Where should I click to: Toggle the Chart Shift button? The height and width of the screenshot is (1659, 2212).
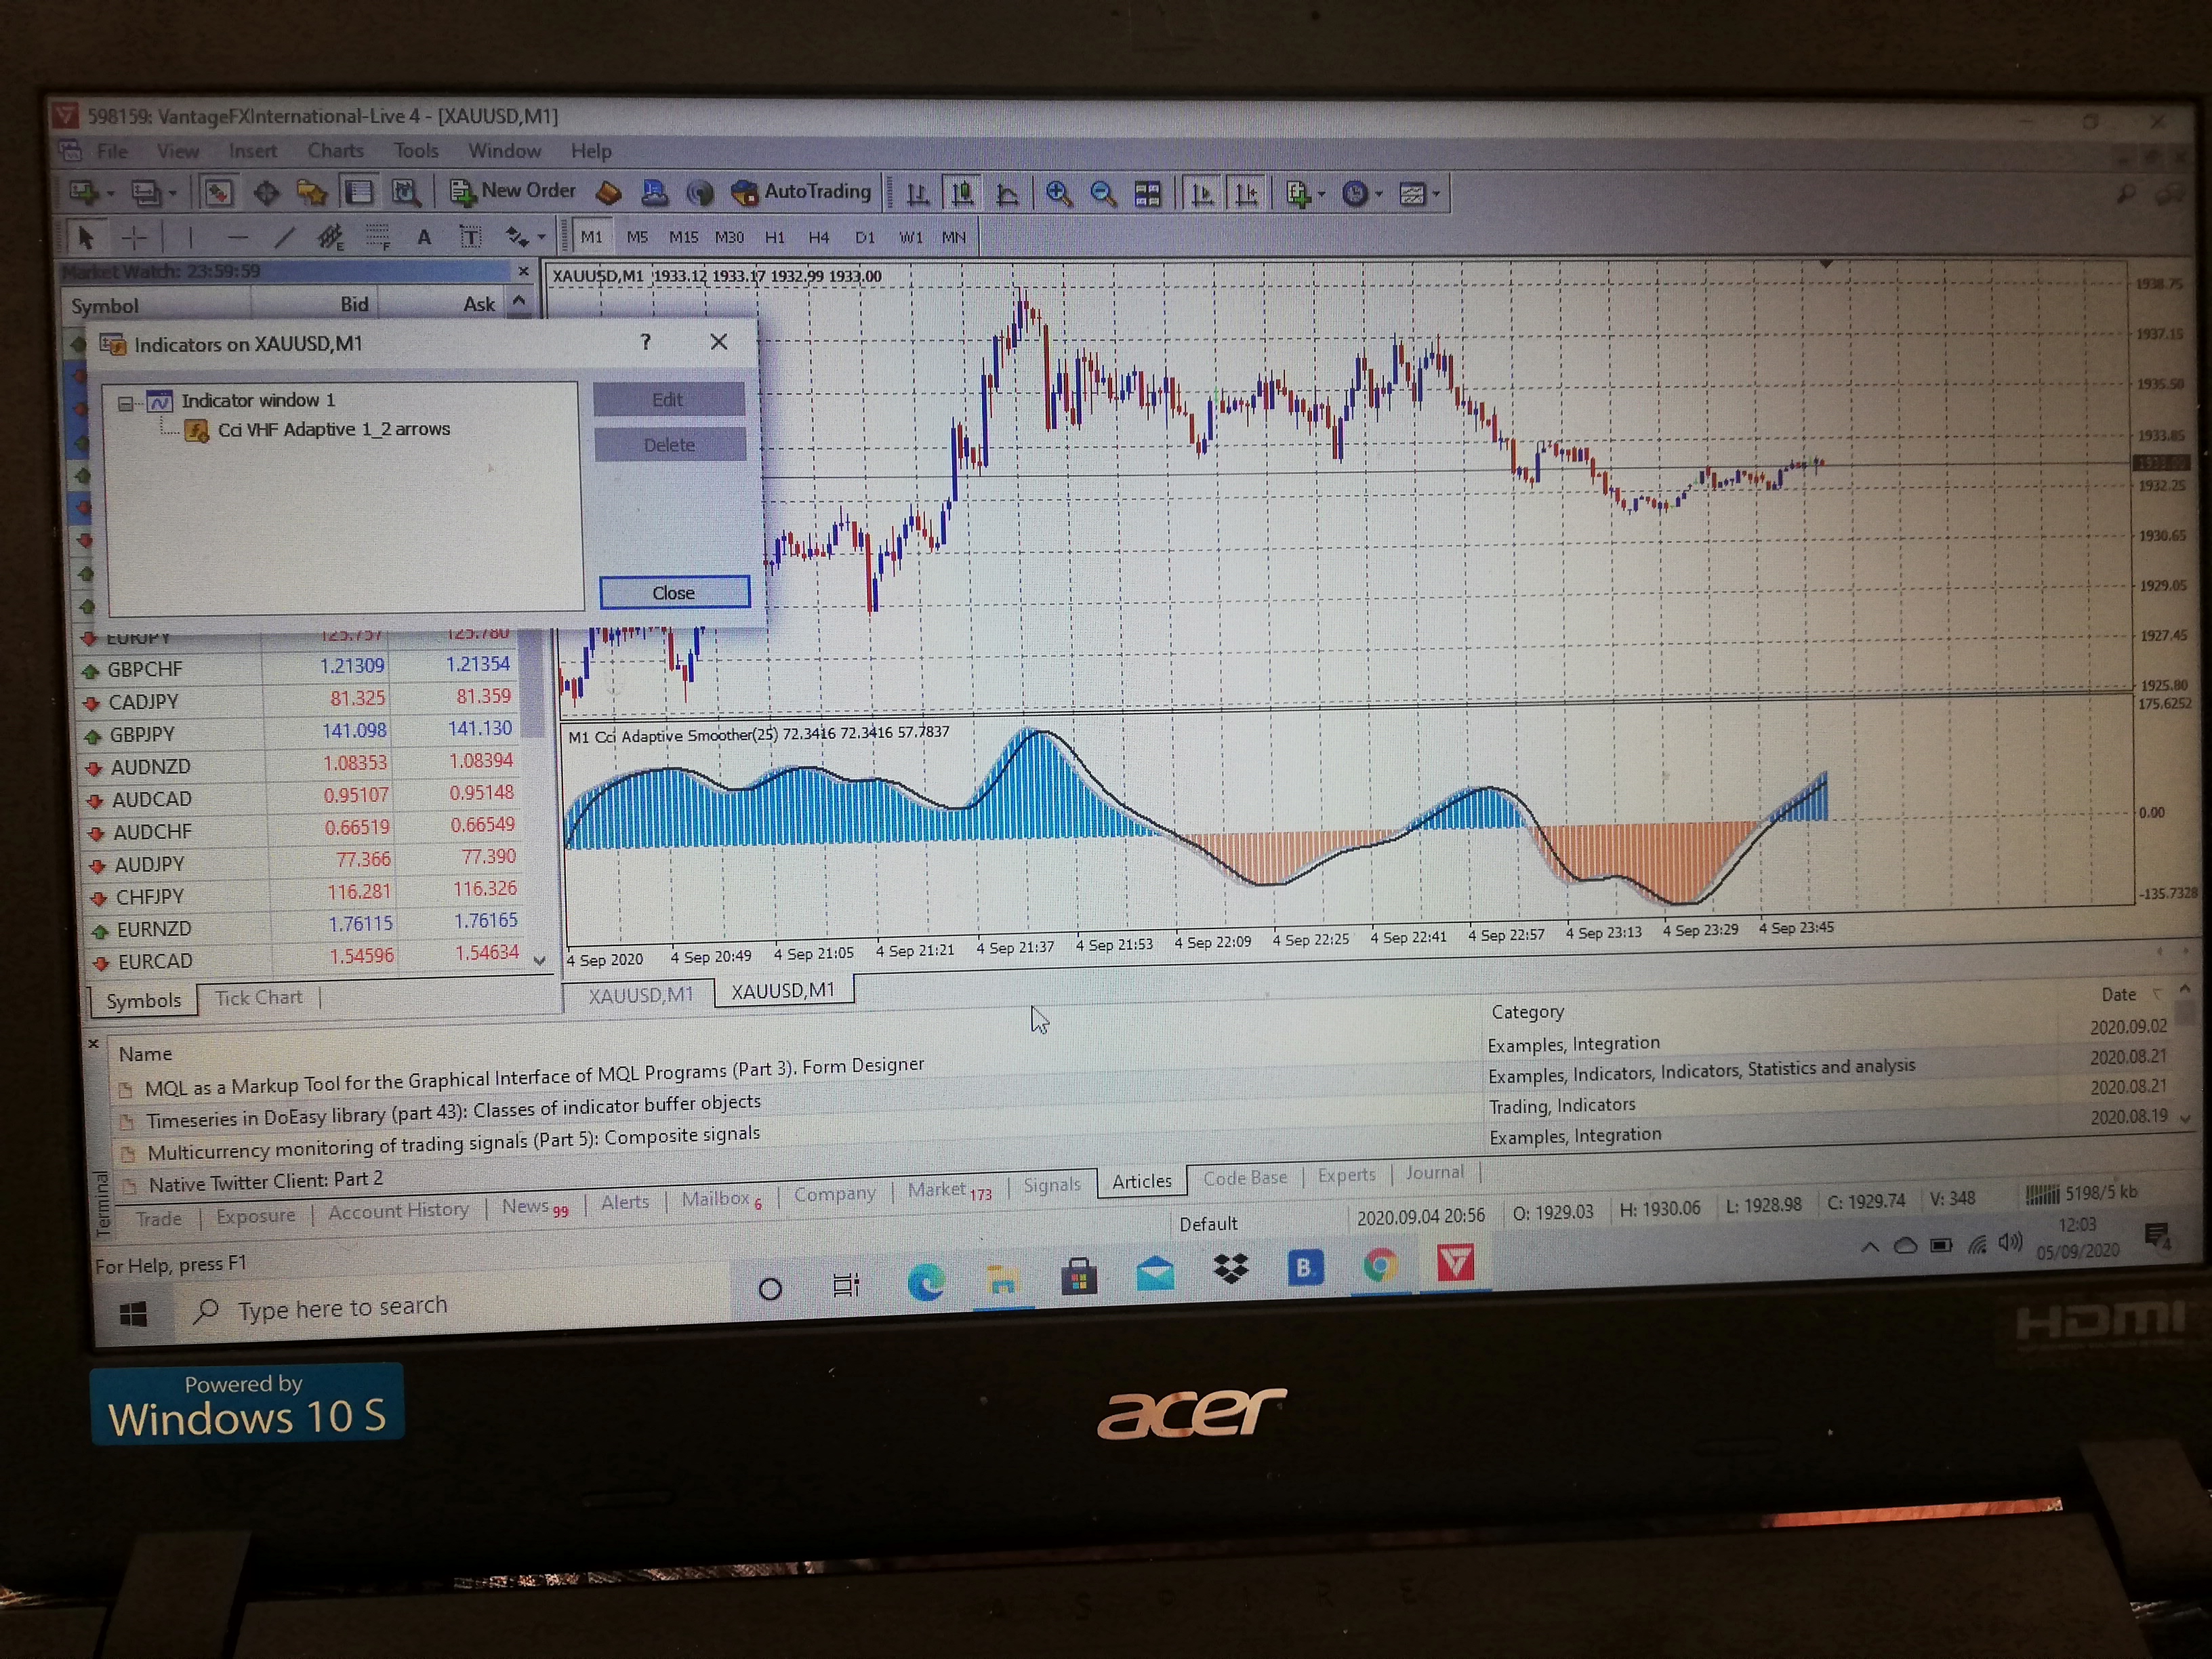click(x=1246, y=193)
